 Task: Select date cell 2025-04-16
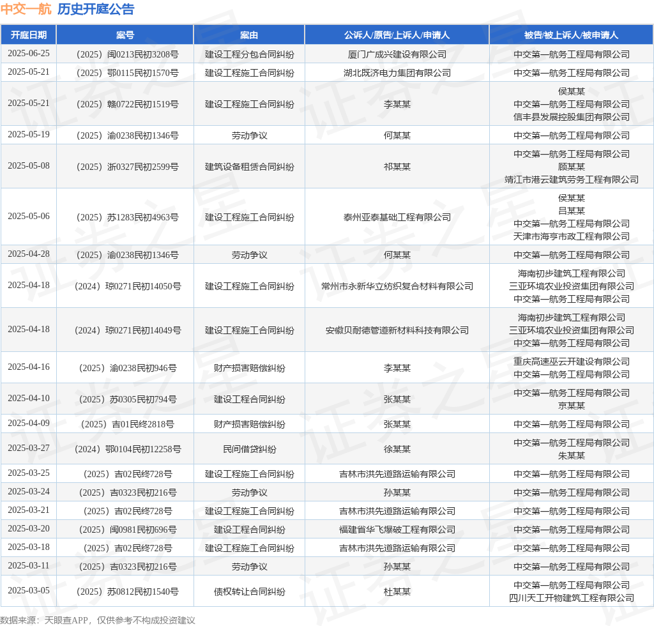pos(28,367)
